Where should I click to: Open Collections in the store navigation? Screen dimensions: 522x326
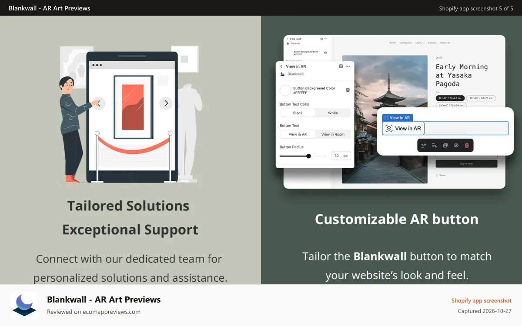(405, 43)
